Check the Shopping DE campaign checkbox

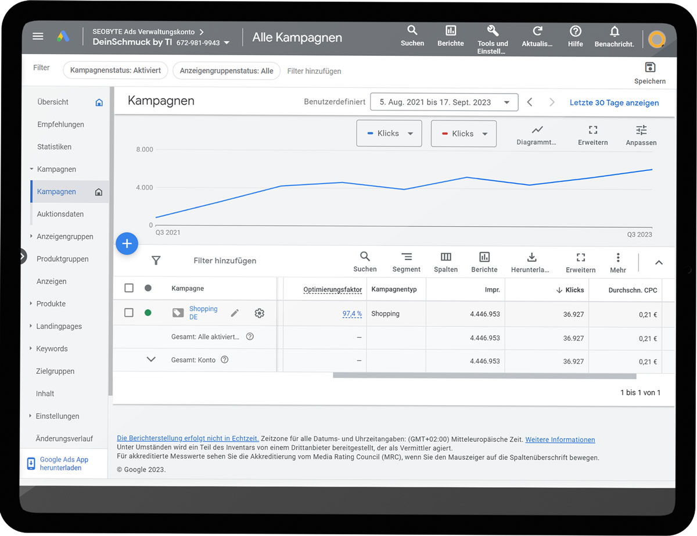pyautogui.click(x=129, y=313)
